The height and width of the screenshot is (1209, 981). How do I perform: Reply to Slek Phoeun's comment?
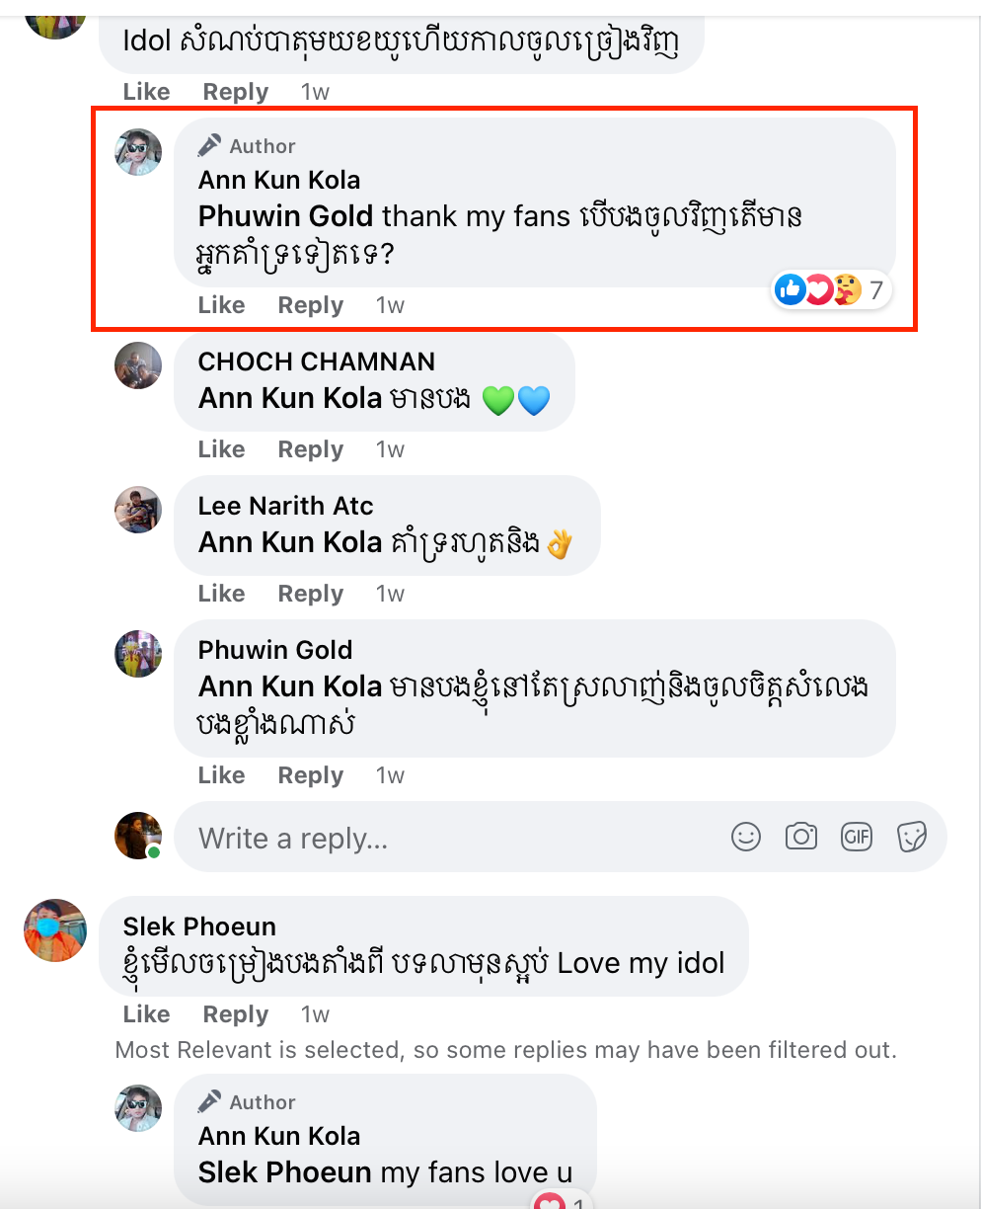click(x=235, y=1014)
